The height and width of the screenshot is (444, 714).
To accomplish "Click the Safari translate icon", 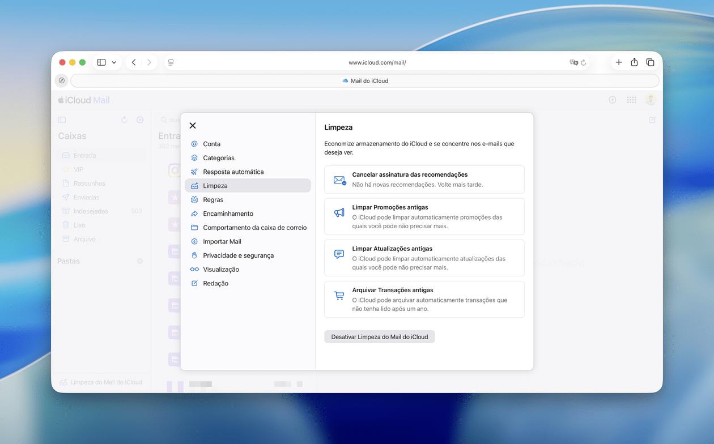I will [573, 62].
